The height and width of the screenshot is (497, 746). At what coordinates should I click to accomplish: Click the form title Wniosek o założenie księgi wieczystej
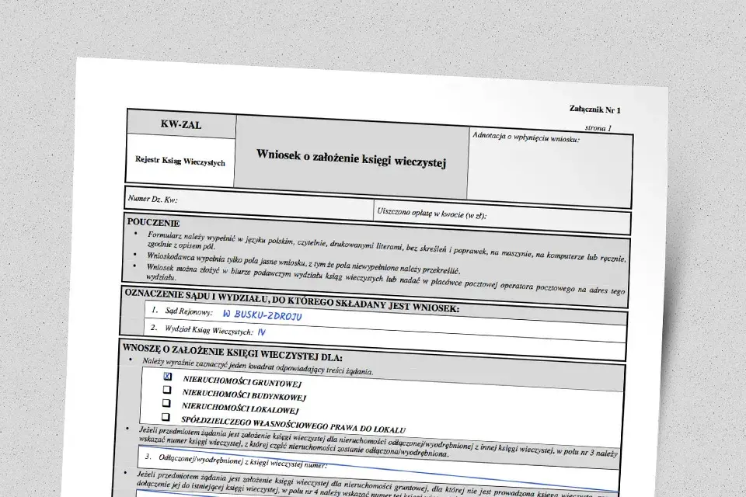point(351,158)
